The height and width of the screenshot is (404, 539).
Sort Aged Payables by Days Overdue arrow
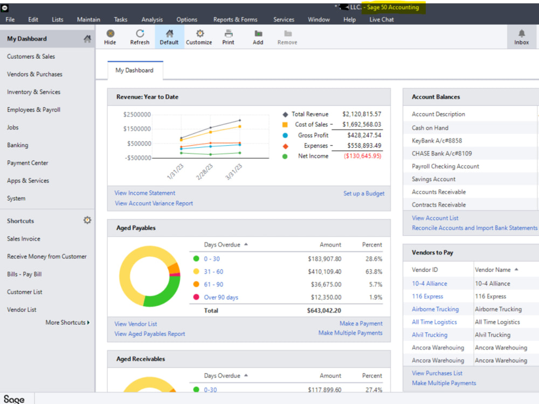(x=246, y=244)
